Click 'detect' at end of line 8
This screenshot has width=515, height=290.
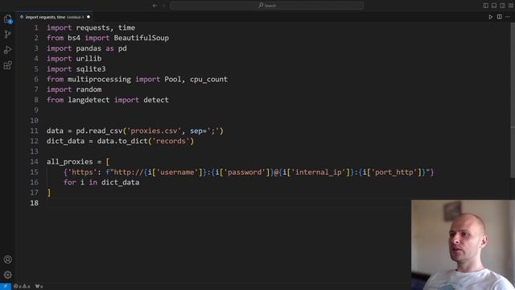pyautogui.click(x=156, y=100)
